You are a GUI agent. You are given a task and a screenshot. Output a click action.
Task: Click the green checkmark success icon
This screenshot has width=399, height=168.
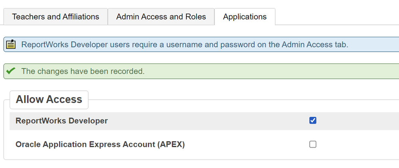click(x=11, y=71)
